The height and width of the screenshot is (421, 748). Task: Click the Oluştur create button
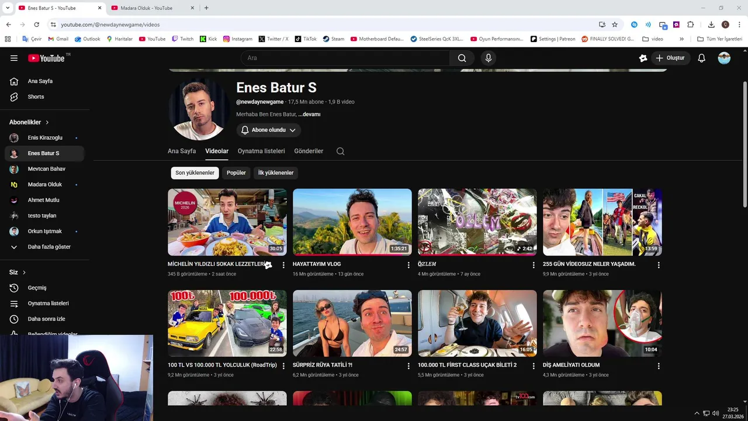[x=670, y=58]
